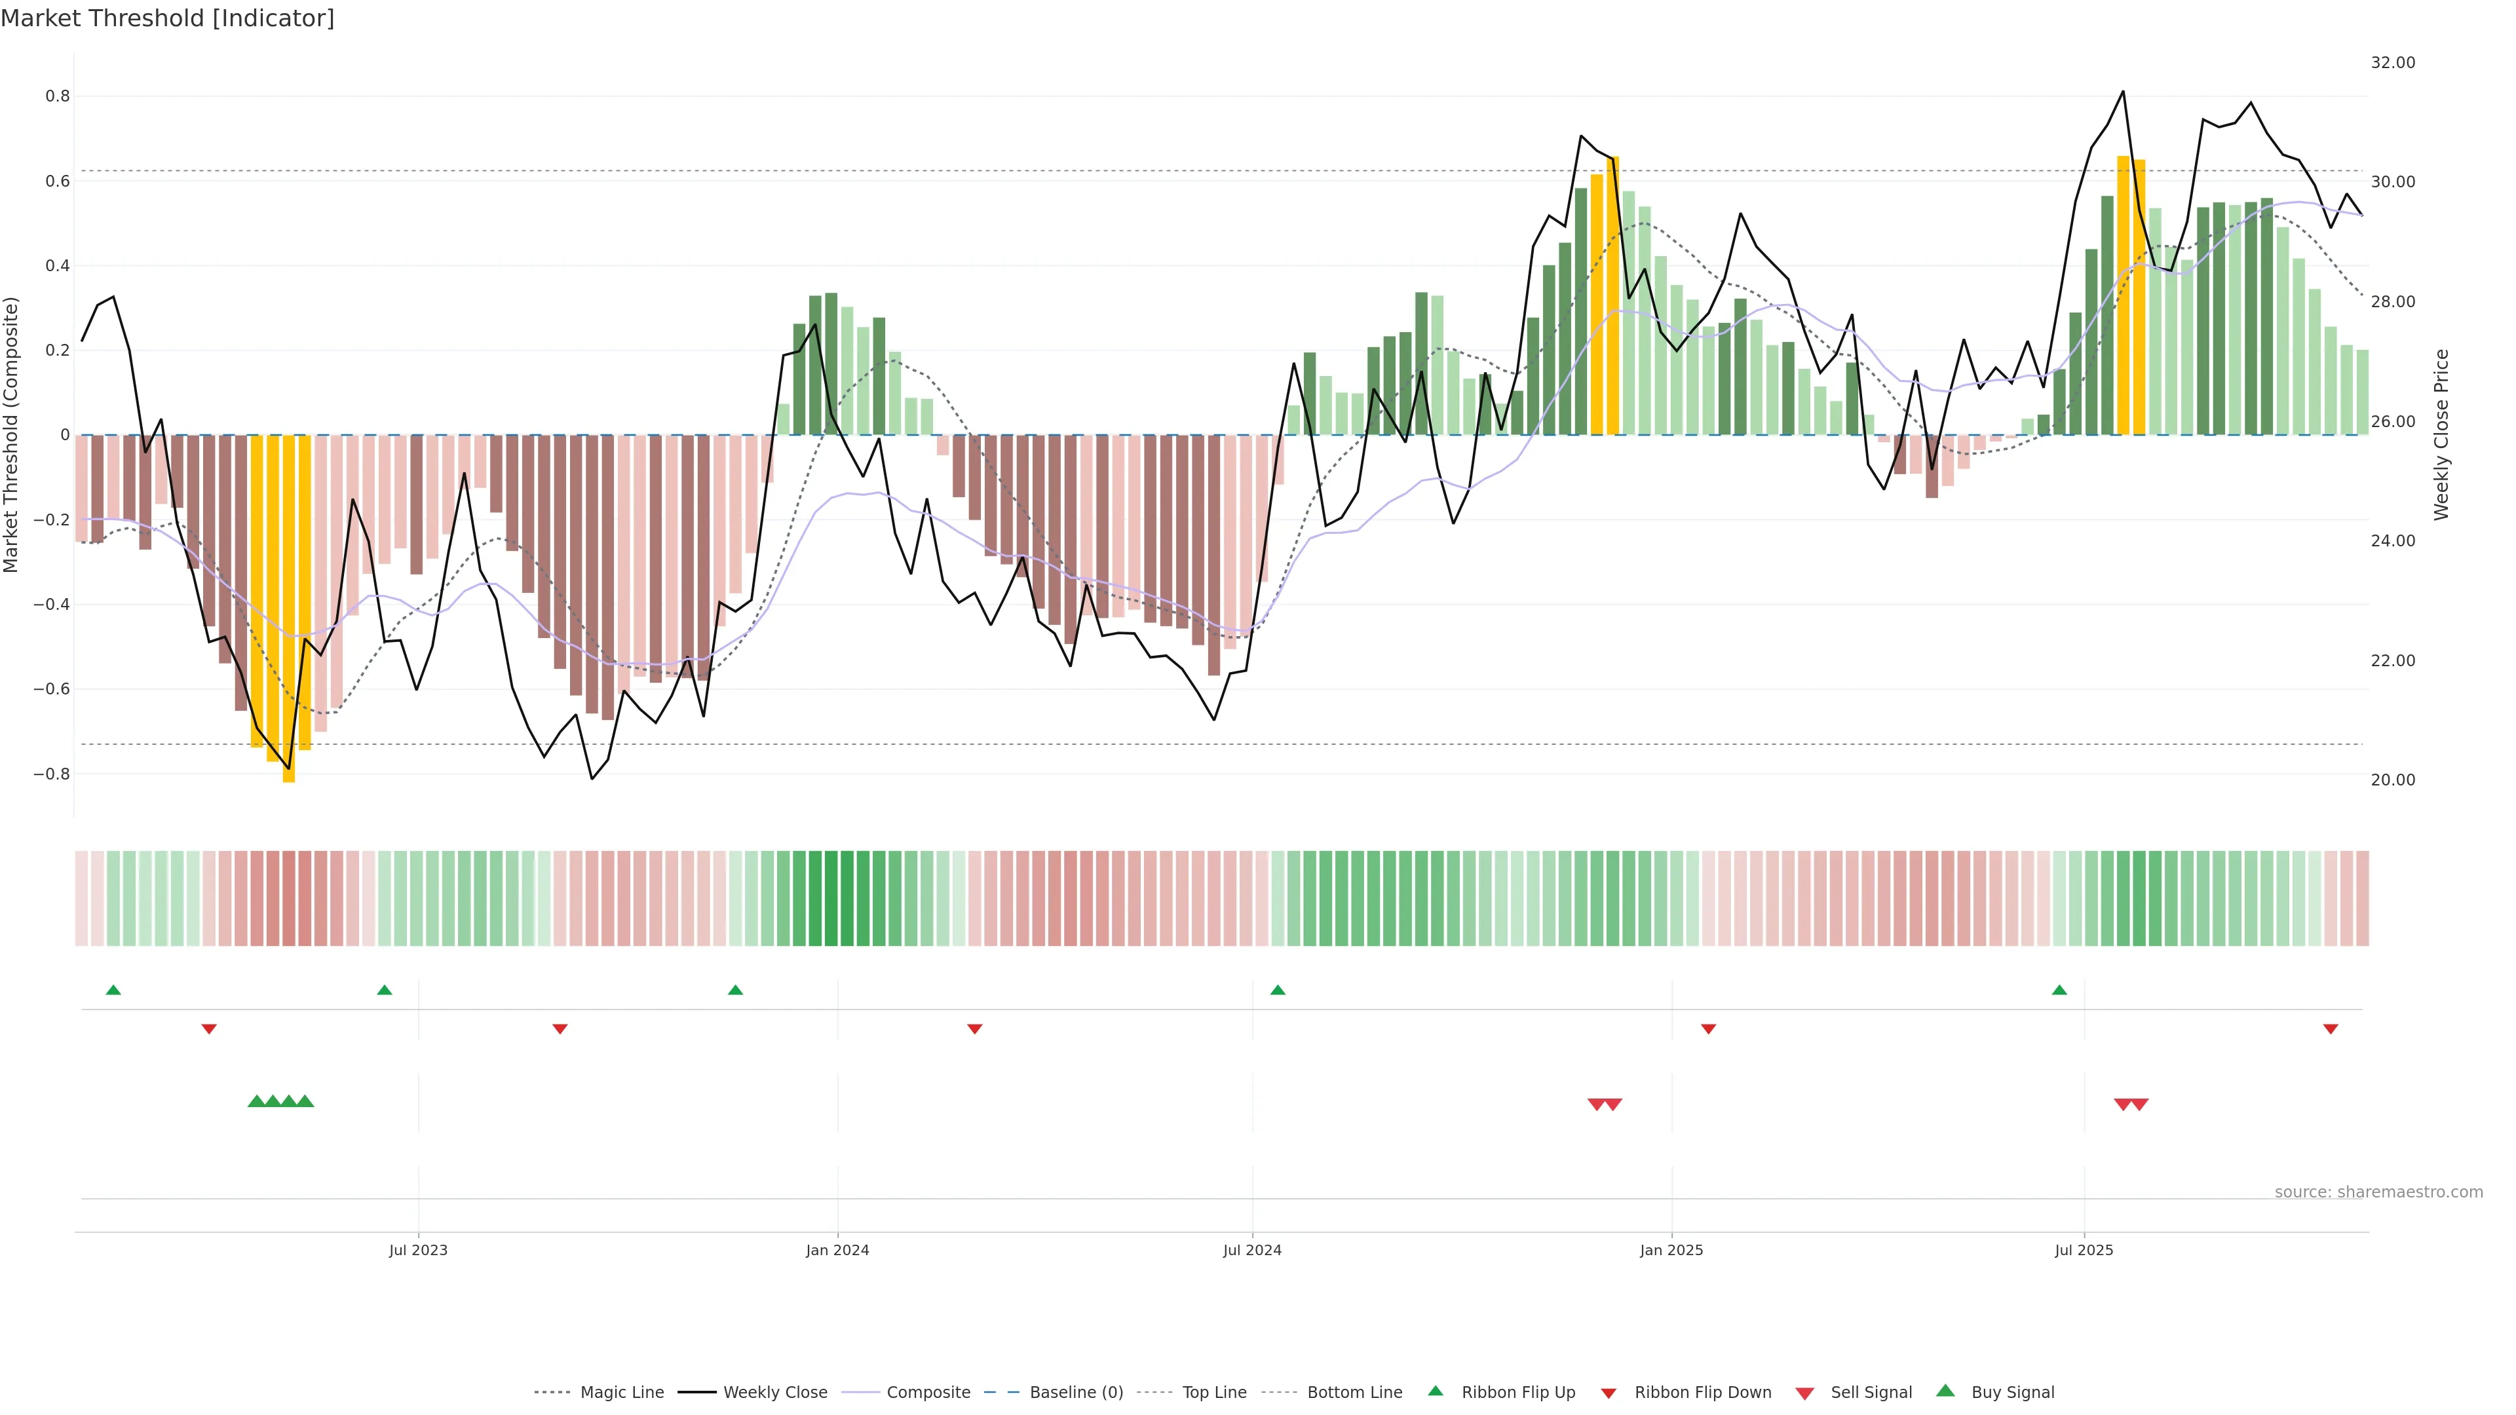The height and width of the screenshot is (1415, 2516).
Task: Click the Jul 2025 x-axis label
Action: (2084, 1250)
